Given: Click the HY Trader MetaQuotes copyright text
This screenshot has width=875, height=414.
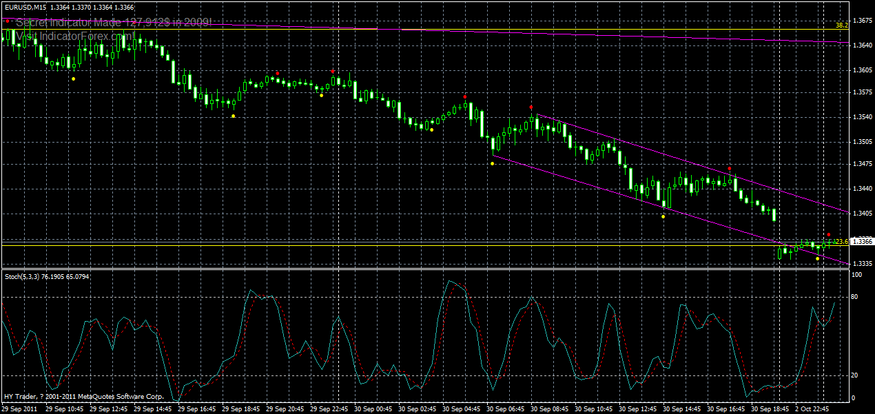Looking at the screenshot, I should point(83,396).
